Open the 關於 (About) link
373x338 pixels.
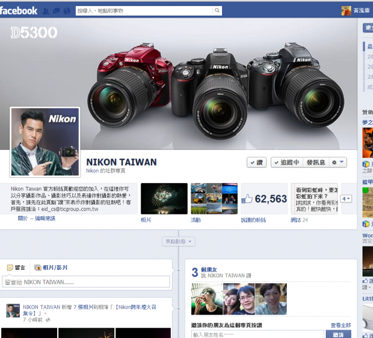(23, 219)
